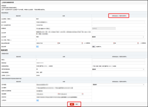Select the total capacity value 60000
Viewport: 148px width, 107px height.
pos(38,76)
